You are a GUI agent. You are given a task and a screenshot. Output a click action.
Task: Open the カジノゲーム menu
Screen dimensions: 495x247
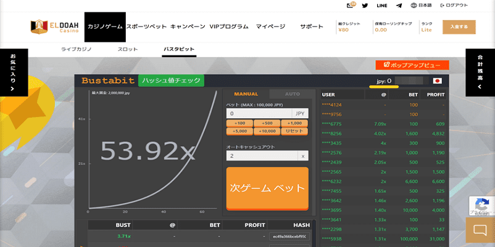pos(105,26)
